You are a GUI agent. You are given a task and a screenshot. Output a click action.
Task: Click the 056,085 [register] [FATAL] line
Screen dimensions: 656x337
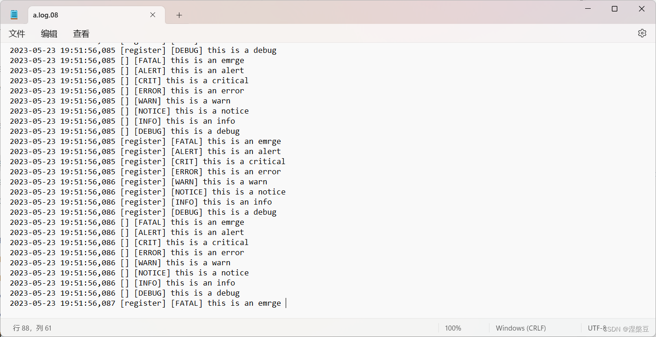point(145,141)
